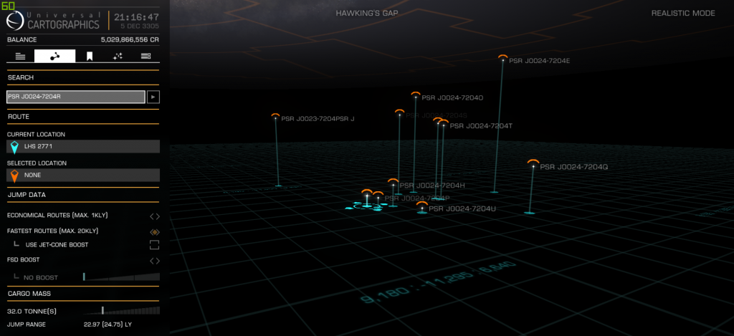Enable economical routes option

point(155,216)
